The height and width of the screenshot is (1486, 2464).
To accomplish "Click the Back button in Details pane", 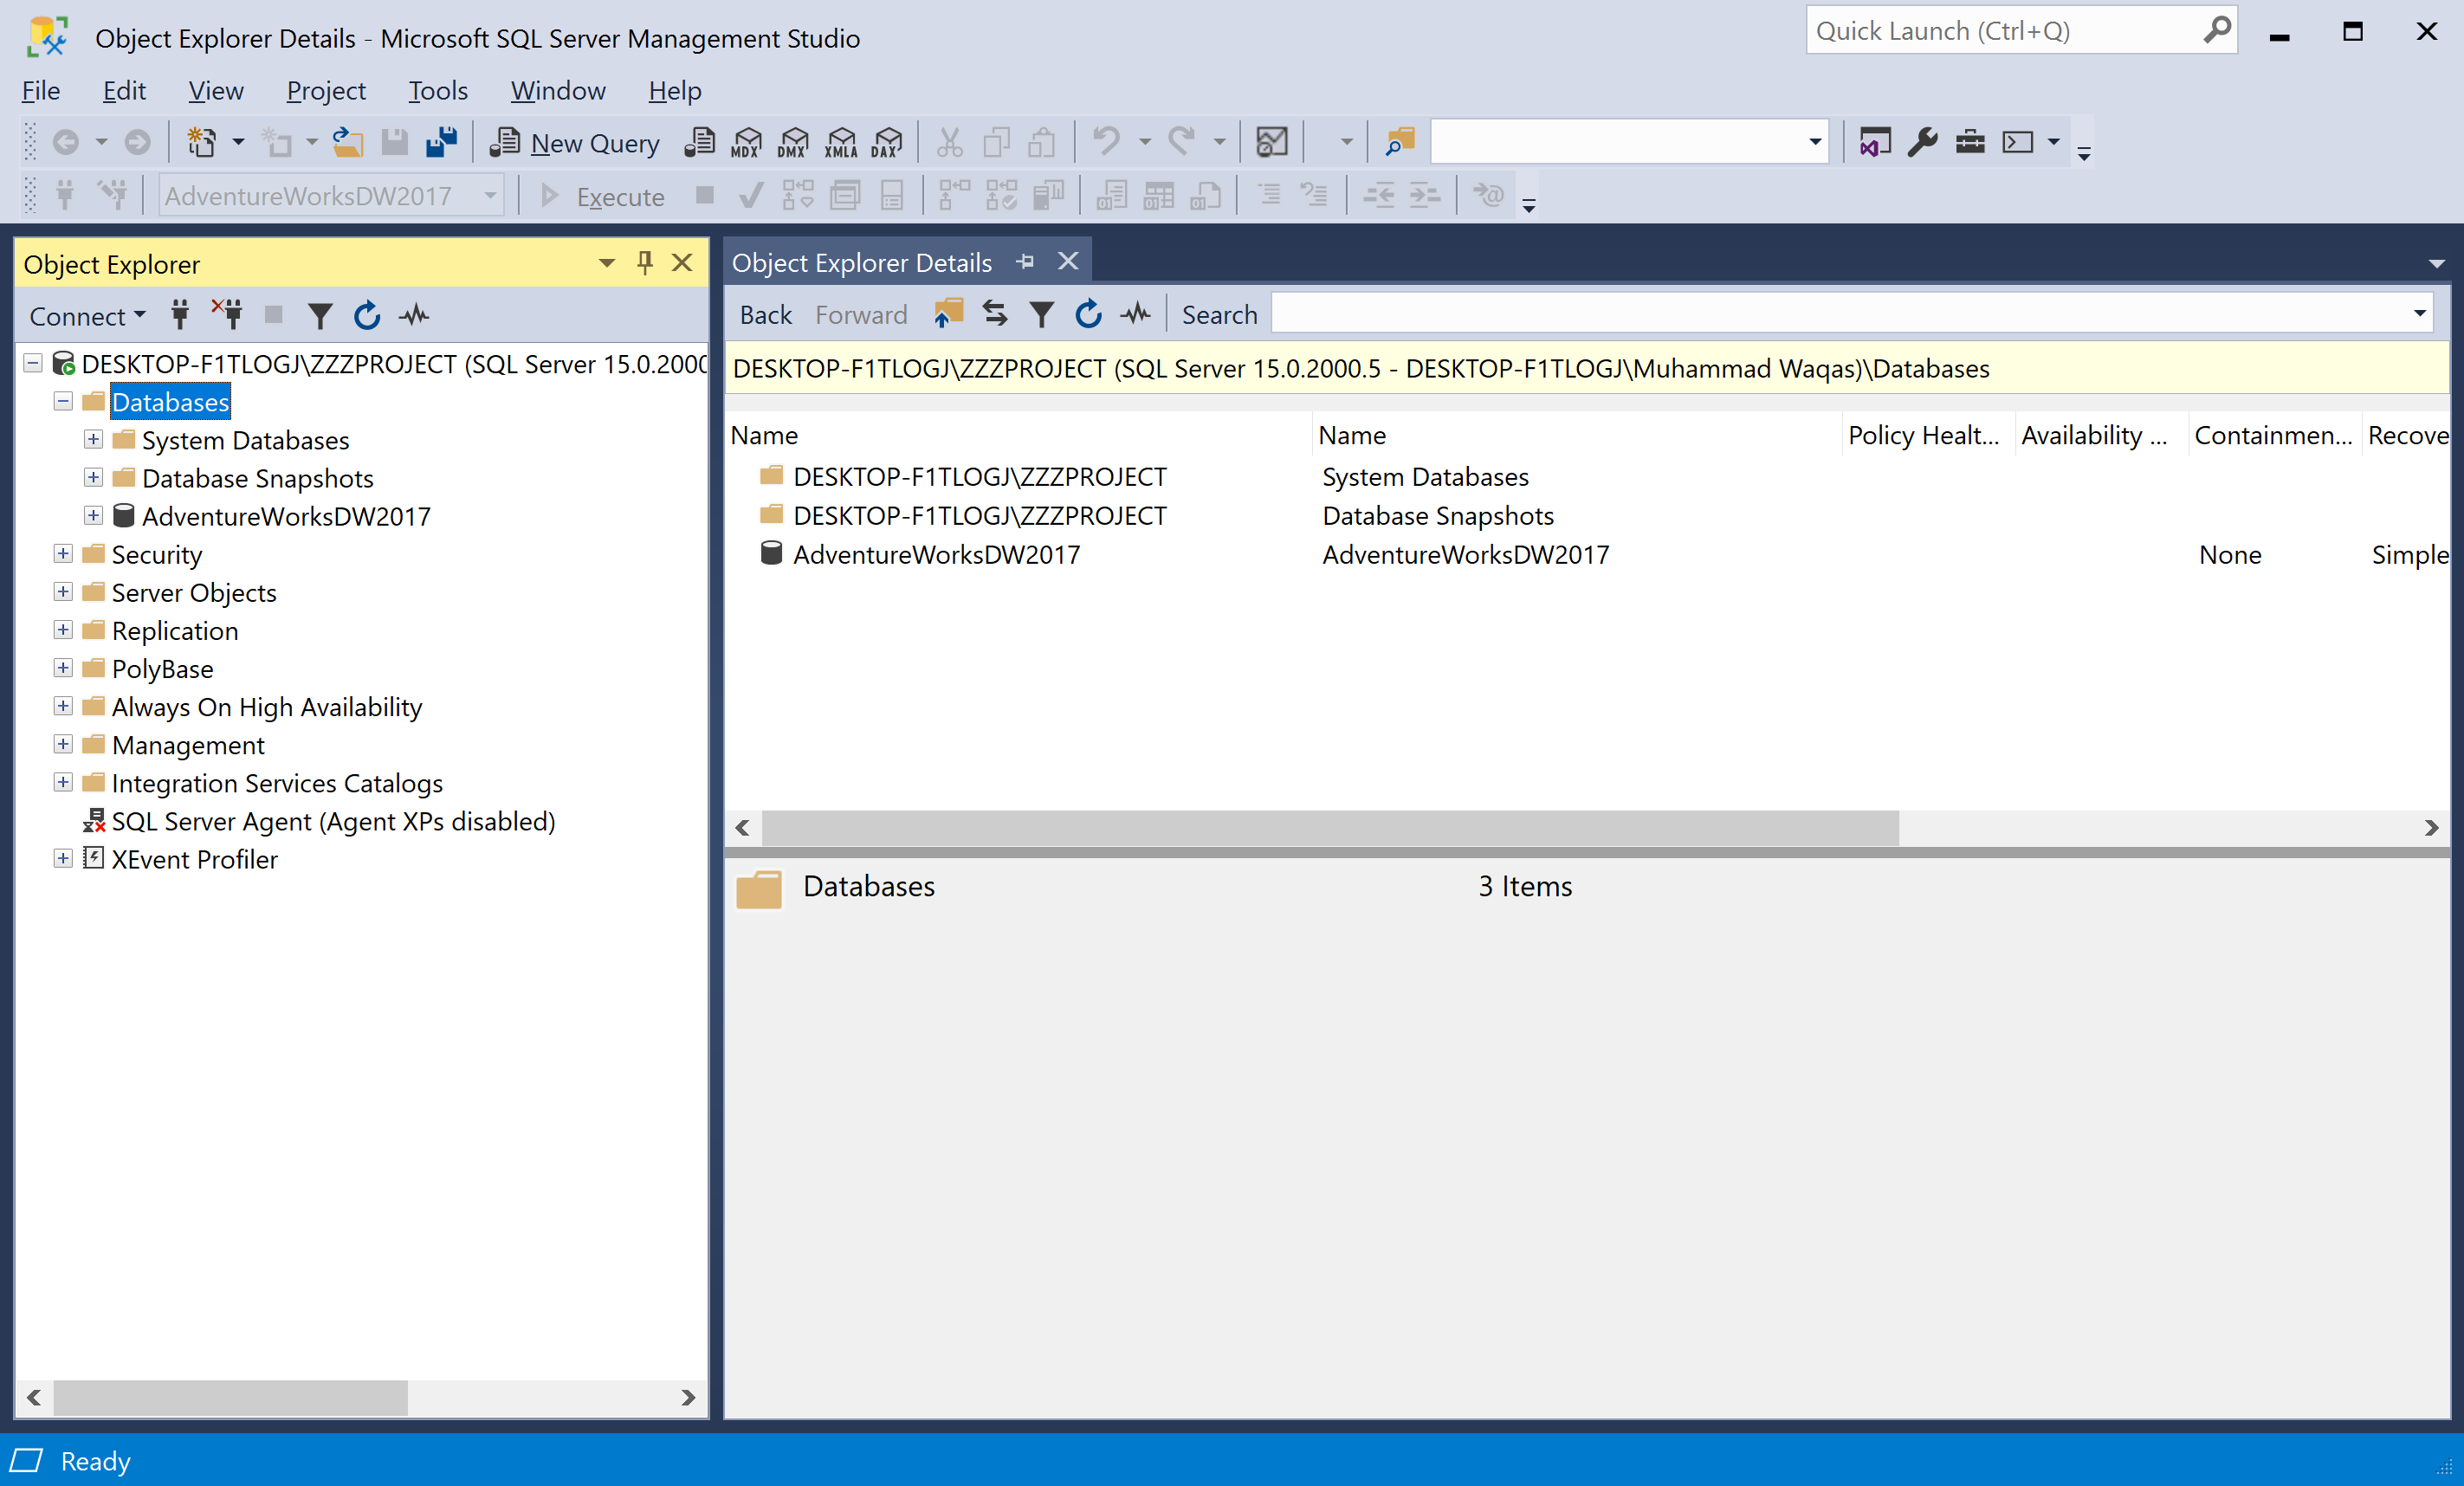I will point(765,315).
